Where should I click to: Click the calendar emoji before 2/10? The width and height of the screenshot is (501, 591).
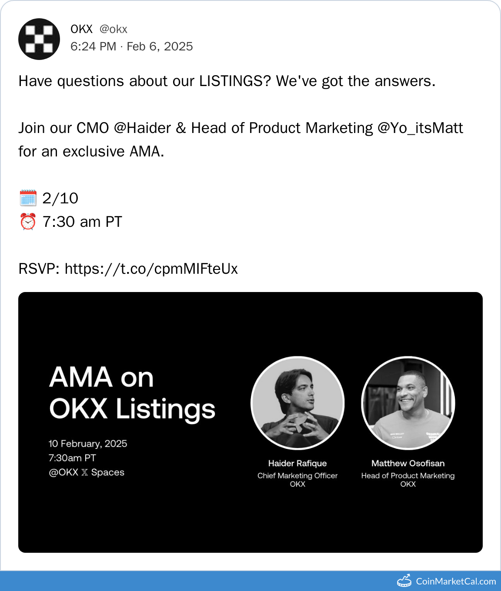(28, 198)
